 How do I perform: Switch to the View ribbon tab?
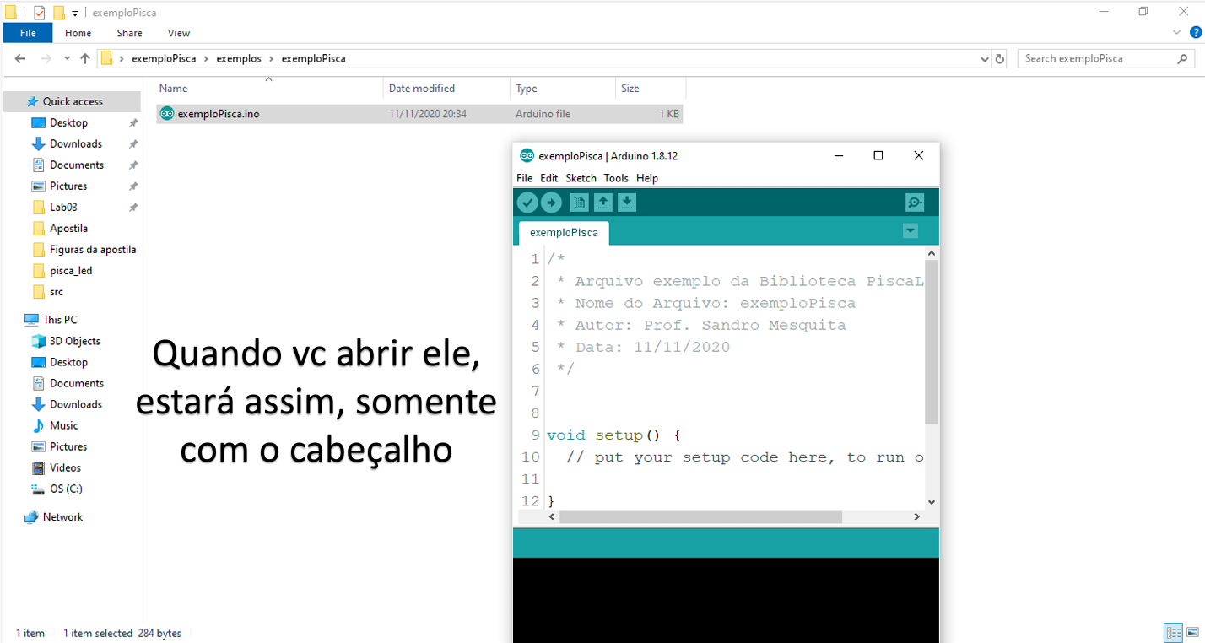(x=179, y=33)
